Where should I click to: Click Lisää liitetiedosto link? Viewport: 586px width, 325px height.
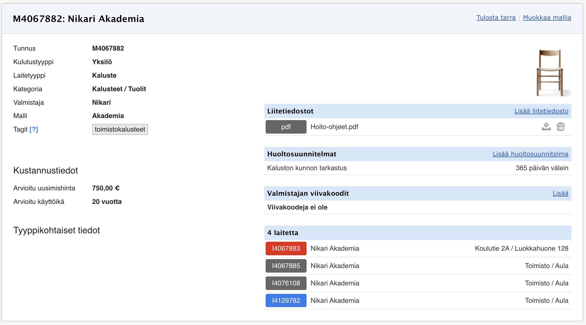click(x=541, y=111)
